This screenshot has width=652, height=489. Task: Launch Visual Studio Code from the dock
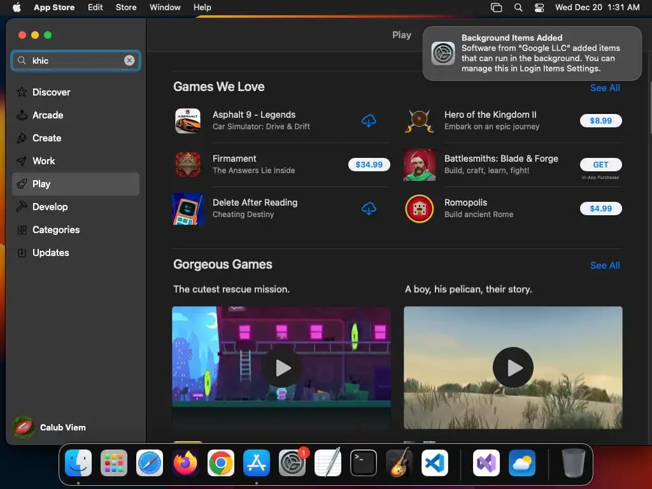coord(434,463)
